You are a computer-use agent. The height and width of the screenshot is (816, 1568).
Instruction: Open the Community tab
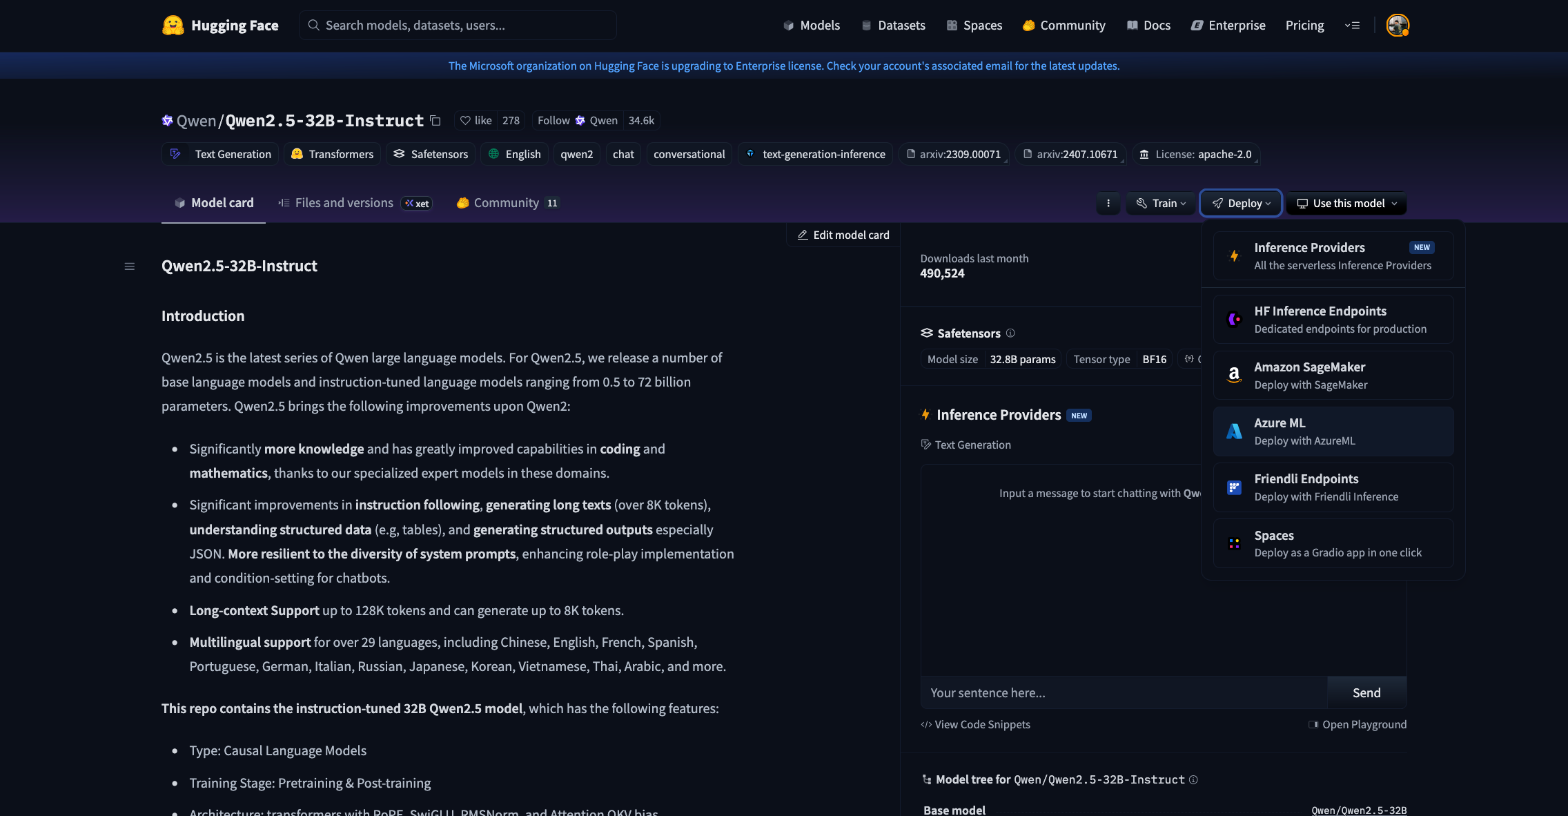[506, 203]
